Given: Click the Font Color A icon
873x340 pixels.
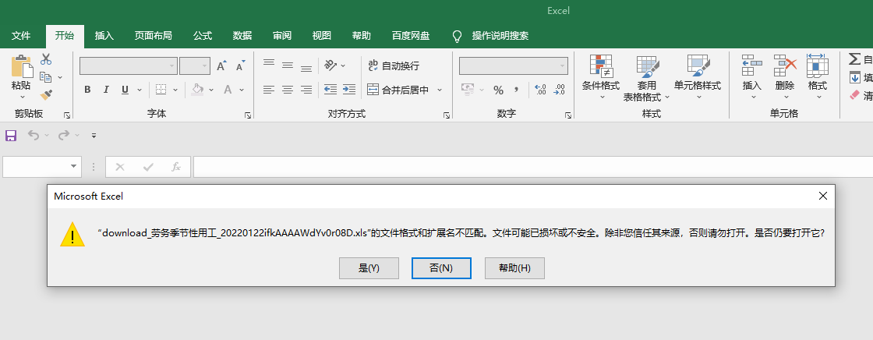Looking at the screenshot, I should pos(227,89).
